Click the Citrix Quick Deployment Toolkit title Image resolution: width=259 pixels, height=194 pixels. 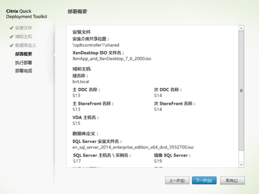coord(26,14)
